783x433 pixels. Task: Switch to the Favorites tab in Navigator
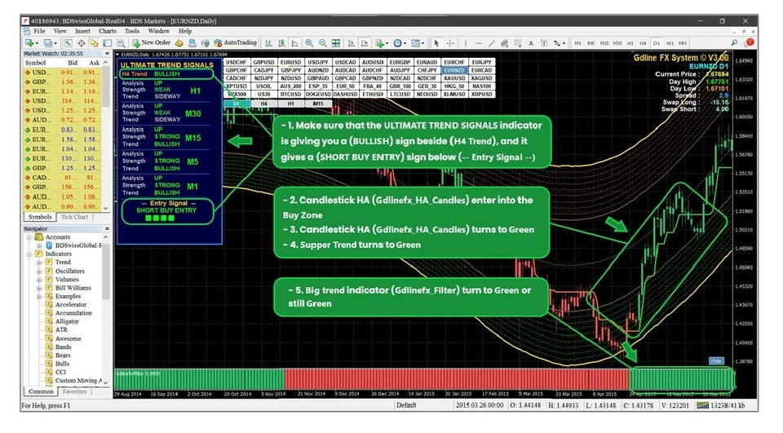(75, 392)
